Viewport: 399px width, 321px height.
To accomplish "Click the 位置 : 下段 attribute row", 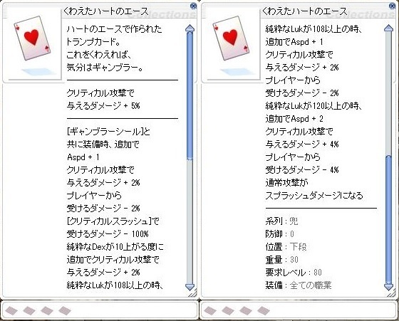I will [286, 247].
